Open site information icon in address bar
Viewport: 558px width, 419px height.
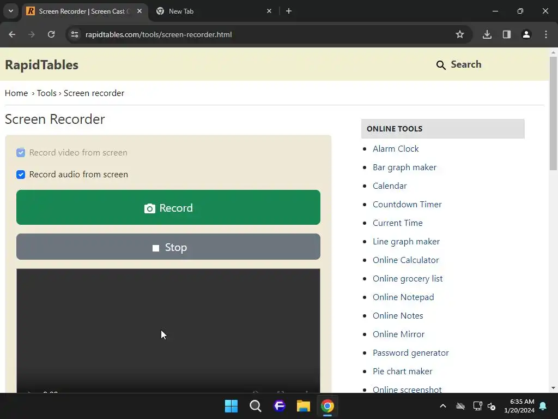(x=75, y=34)
